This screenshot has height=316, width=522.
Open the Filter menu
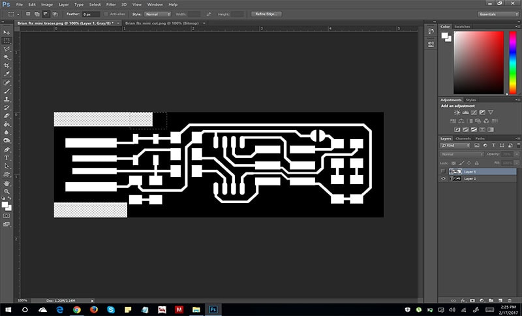[x=111, y=5]
